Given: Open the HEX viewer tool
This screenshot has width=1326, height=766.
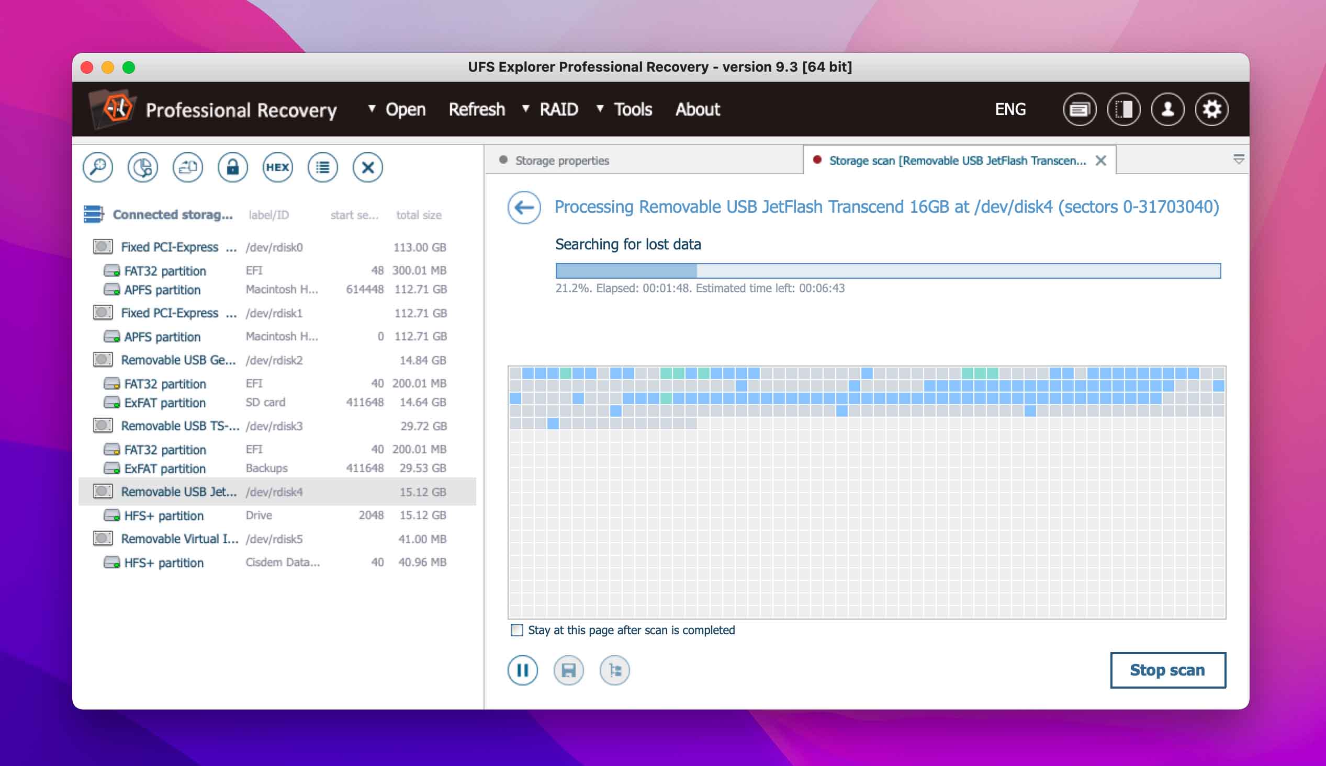Looking at the screenshot, I should click(278, 168).
